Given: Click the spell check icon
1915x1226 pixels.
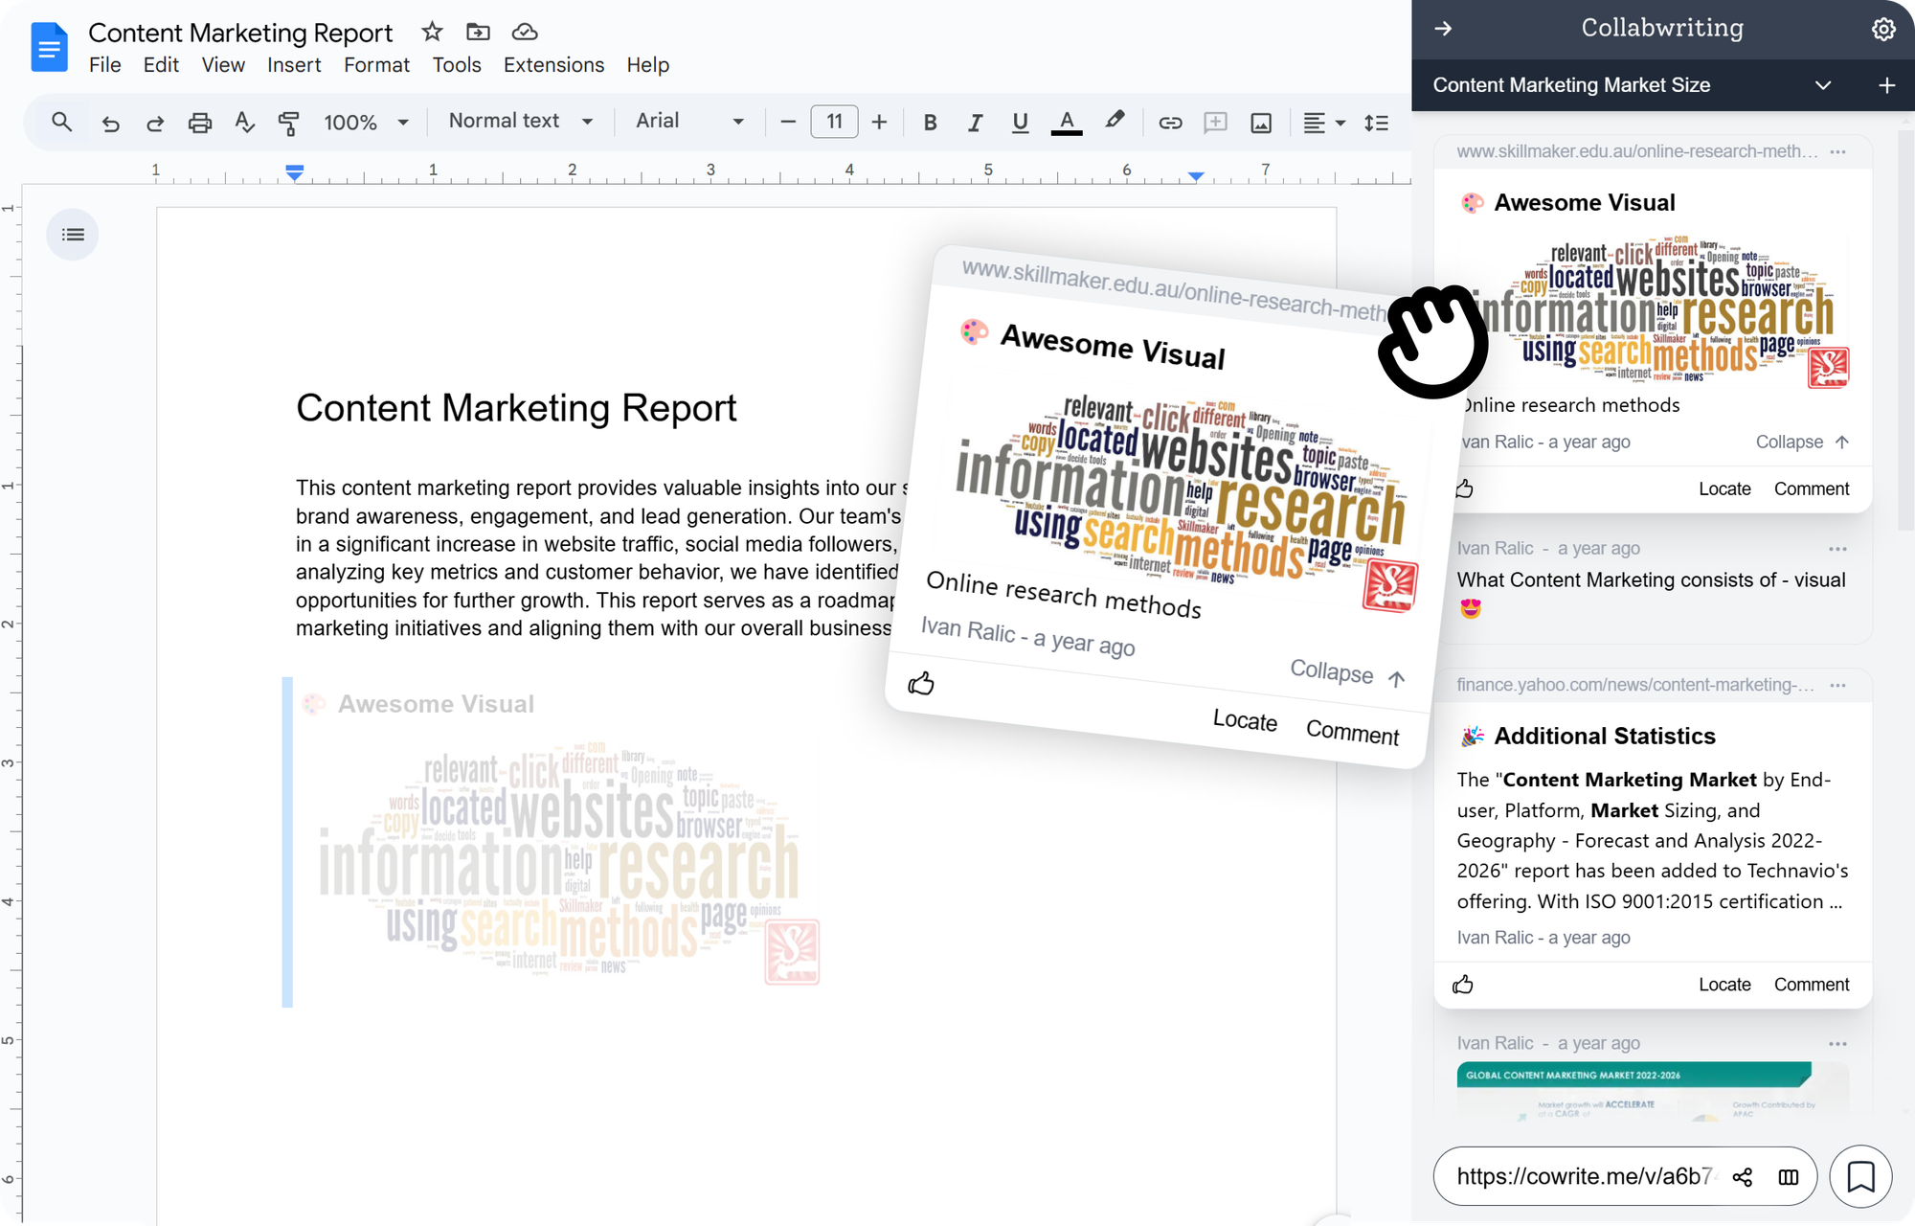Looking at the screenshot, I should [x=244, y=123].
